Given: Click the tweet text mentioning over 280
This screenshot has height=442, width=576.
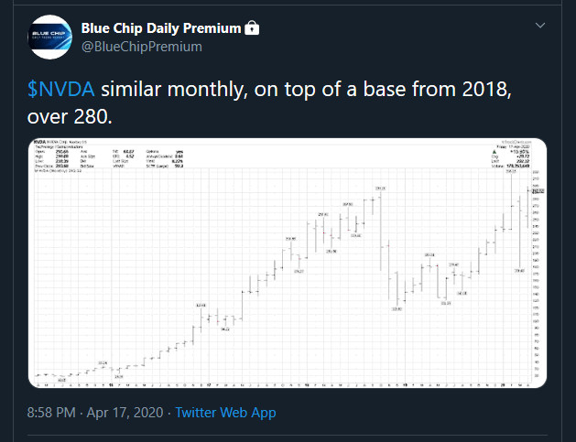Looking at the screenshot, I should pyautogui.click(x=269, y=102).
